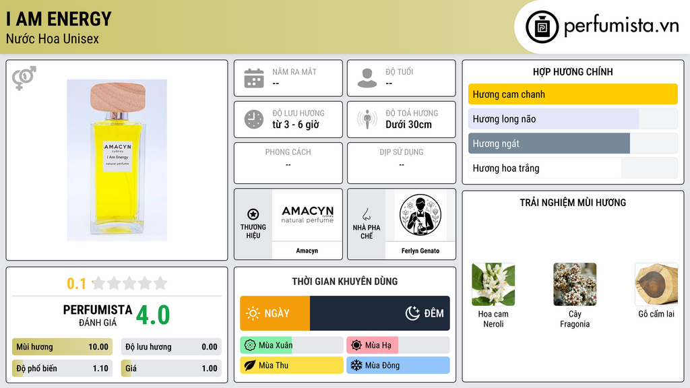This screenshot has height=388, width=690.
Task: Click the 0.1 user rating number
Action: coord(76,284)
